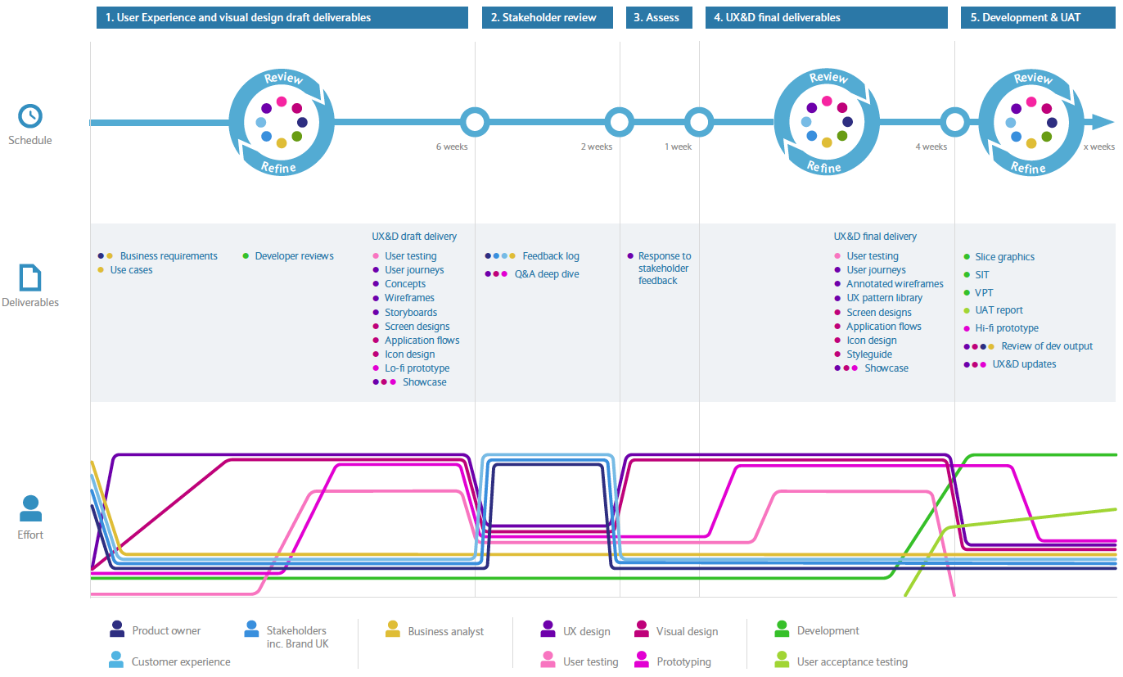Open the '5. Development & UAT' header
The width and height of the screenshot is (1123, 677).
(1038, 17)
